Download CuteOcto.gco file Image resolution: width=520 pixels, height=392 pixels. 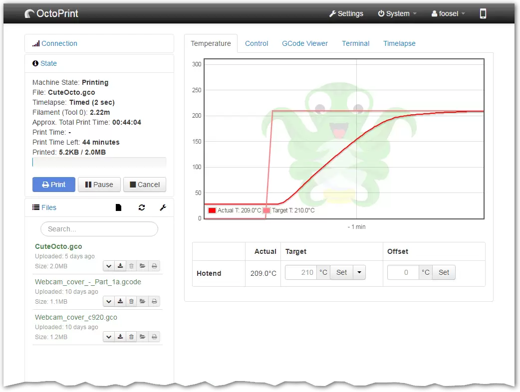pyautogui.click(x=120, y=266)
